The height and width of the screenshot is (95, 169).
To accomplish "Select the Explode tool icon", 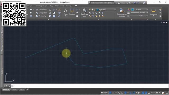I will [59, 13].
